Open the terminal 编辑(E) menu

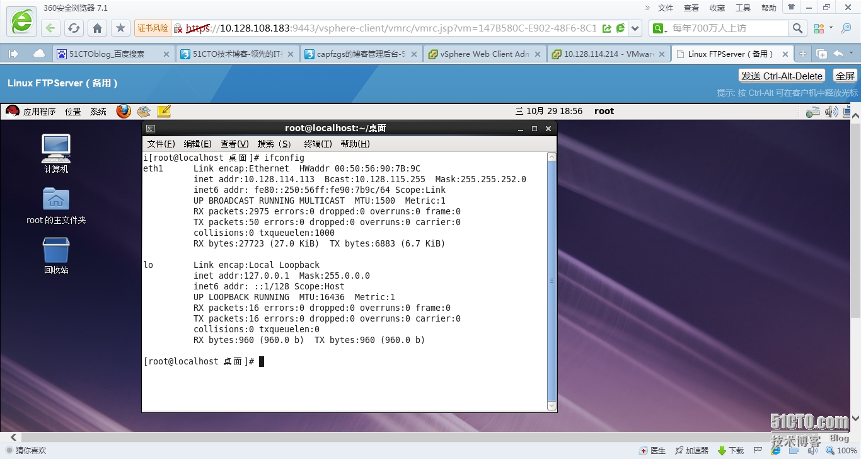pyautogui.click(x=197, y=144)
